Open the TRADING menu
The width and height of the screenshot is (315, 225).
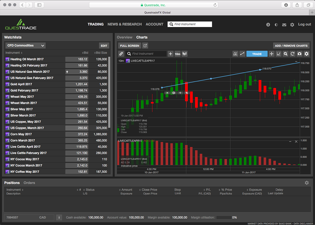point(95,24)
